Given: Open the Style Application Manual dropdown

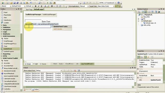Looking at the screenshot, I should click(x=88, y=6).
